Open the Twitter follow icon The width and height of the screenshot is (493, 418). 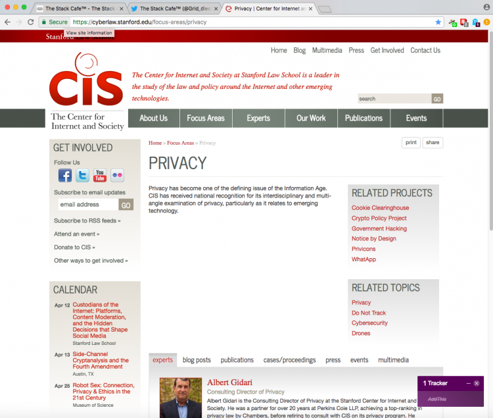pyautogui.click(x=82, y=175)
